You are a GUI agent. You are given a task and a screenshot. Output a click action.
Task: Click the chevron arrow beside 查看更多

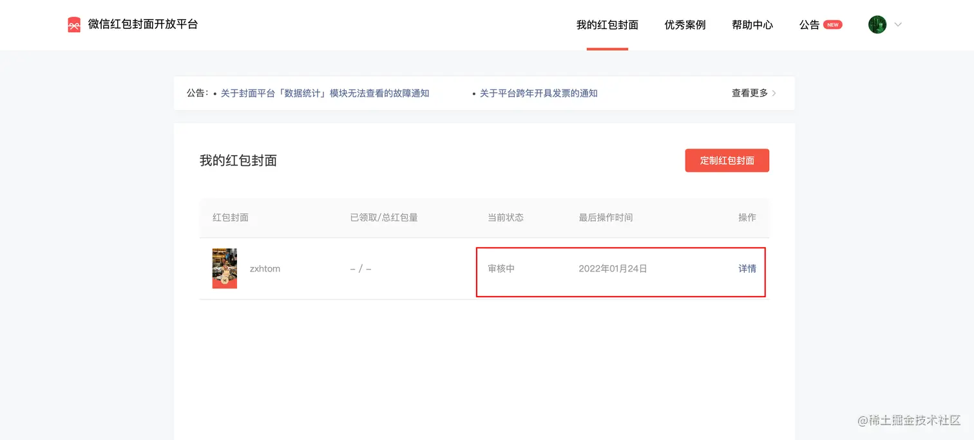(x=774, y=93)
